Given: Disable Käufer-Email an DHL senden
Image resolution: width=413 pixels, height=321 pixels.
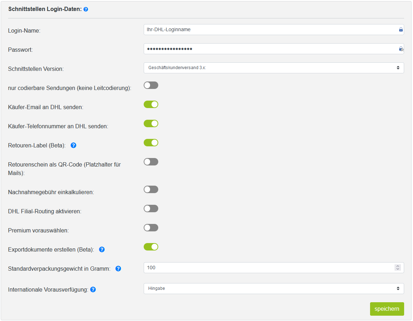Looking at the screenshot, I should pyautogui.click(x=151, y=105).
